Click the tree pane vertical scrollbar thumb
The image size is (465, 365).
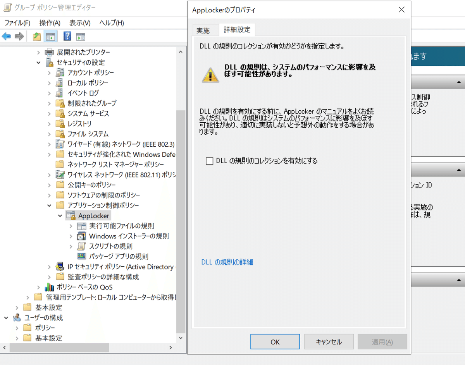pos(180,222)
